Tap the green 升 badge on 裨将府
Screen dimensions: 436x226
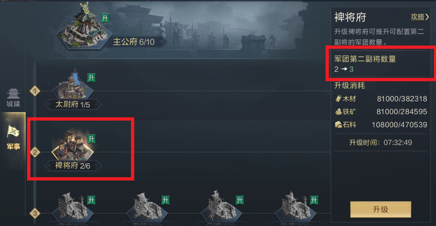click(91, 139)
